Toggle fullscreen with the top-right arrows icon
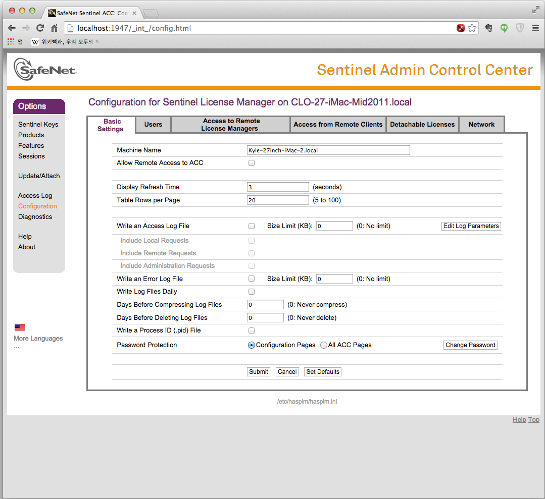This screenshot has width=545, height=499. click(x=535, y=10)
